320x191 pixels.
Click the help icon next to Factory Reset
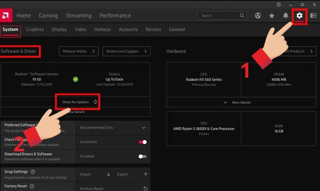(32, 186)
